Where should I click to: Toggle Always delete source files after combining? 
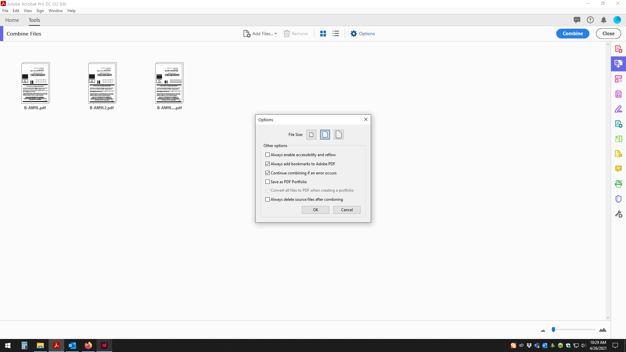pos(267,199)
